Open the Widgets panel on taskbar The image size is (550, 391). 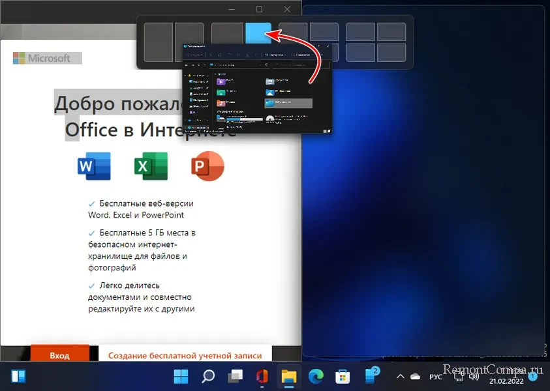[18, 376]
